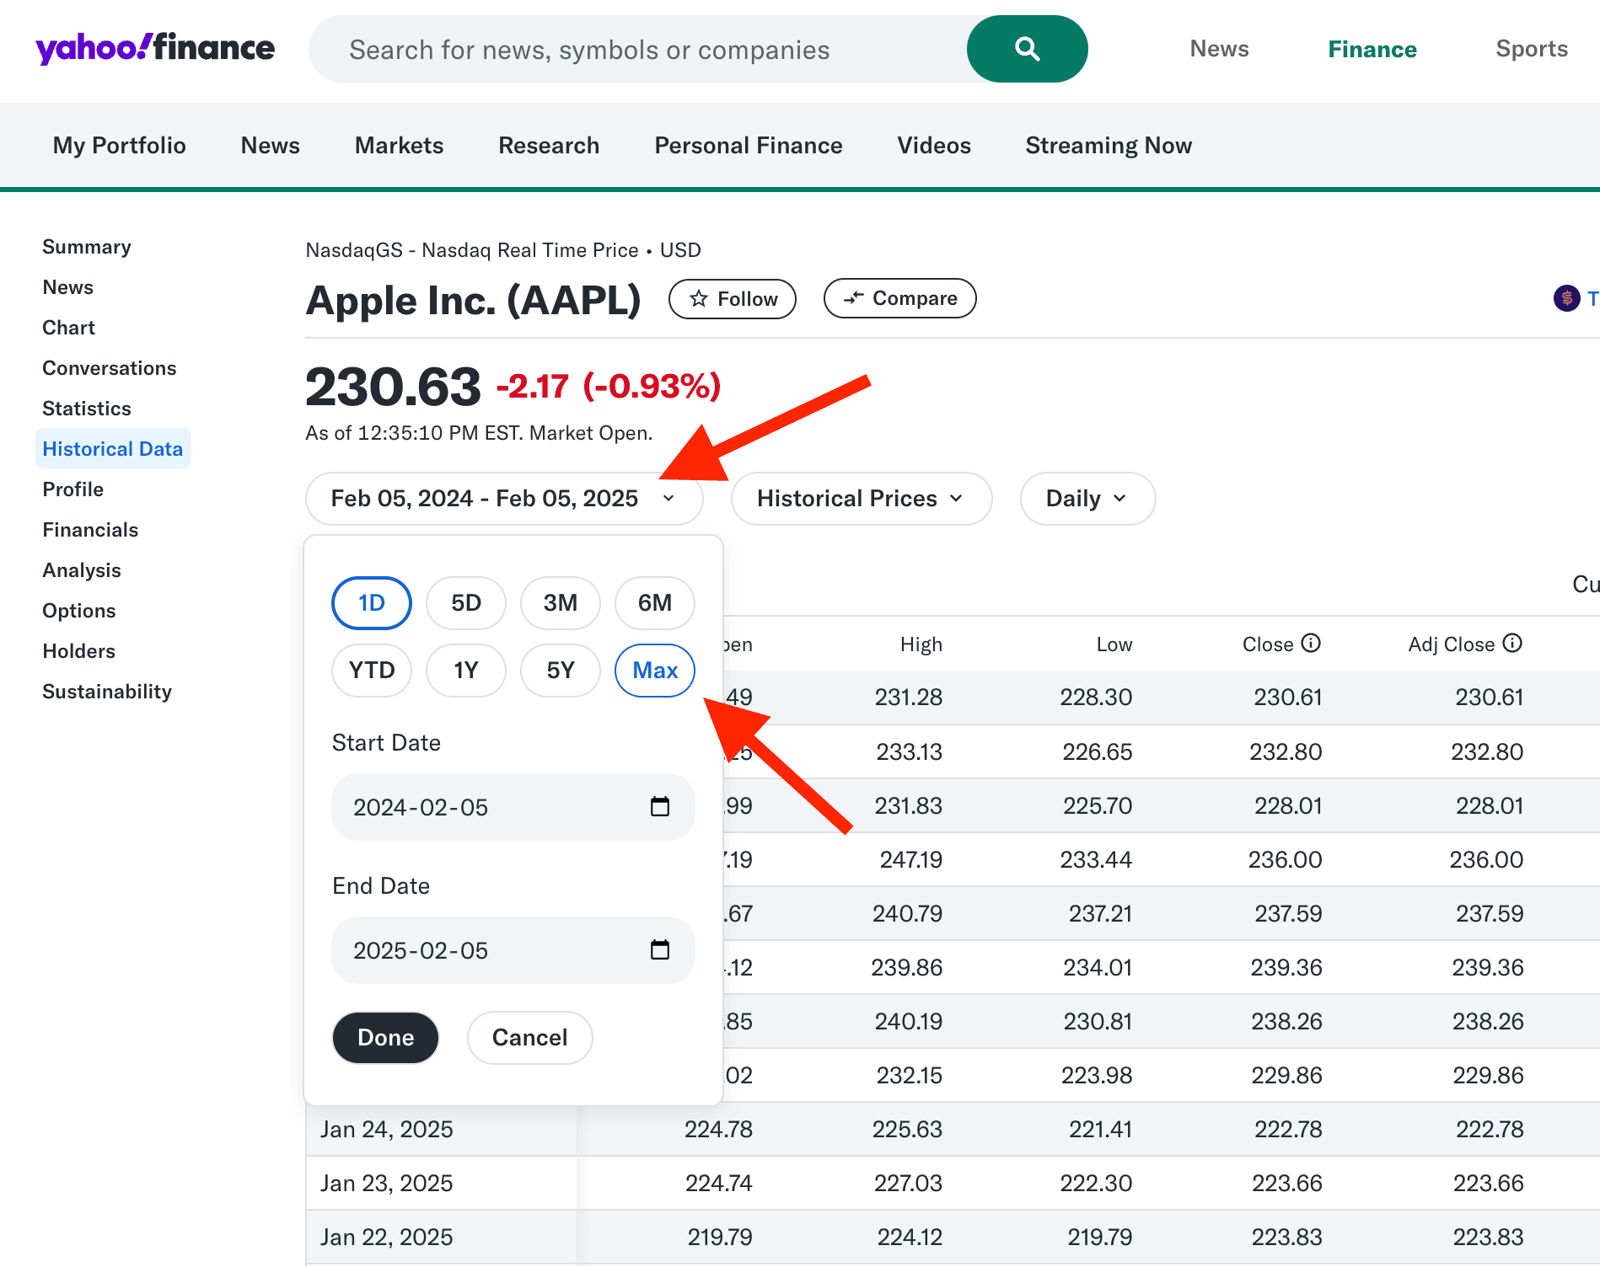Open the Research menu
1600x1267 pixels.
(549, 146)
